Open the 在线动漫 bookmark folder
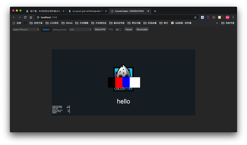 (150, 23)
